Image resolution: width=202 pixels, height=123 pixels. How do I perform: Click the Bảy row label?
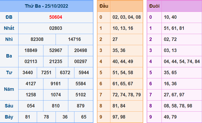pyautogui.click(x=9, y=117)
